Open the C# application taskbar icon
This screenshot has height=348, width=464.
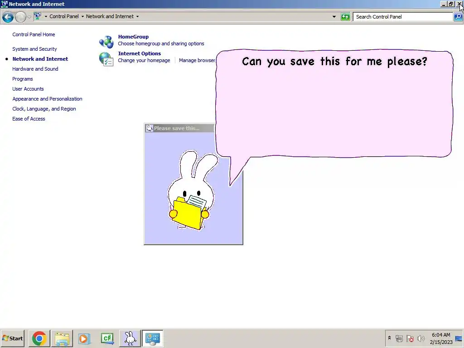(x=107, y=338)
